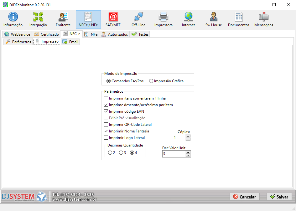Set Decimais Quantidade to 4
The image size is (296, 211).
(x=133, y=153)
